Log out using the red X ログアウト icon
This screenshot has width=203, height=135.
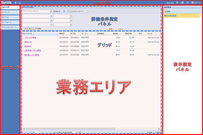pyautogui.click(x=193, y=3)
